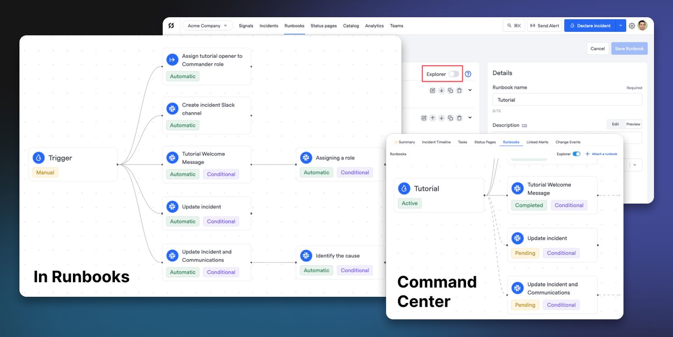Click the Declare incident button

click(590, 26)
